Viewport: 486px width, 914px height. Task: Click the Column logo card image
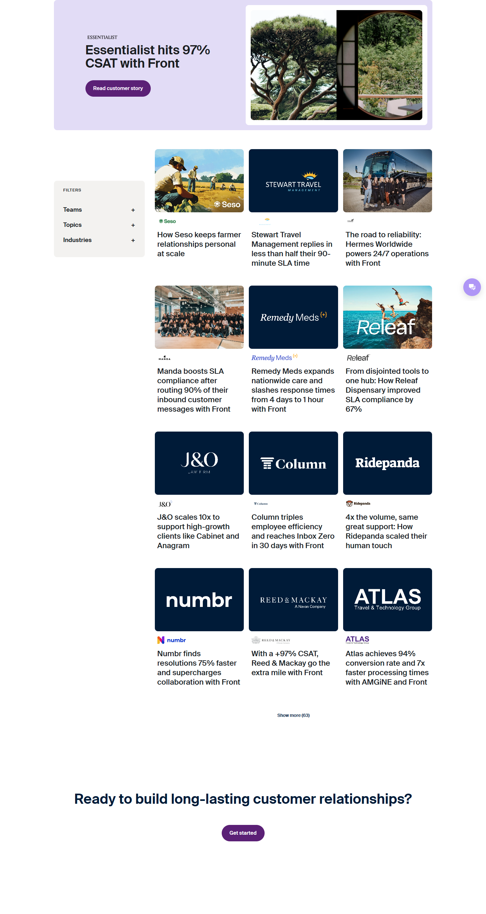click(293, 463)
